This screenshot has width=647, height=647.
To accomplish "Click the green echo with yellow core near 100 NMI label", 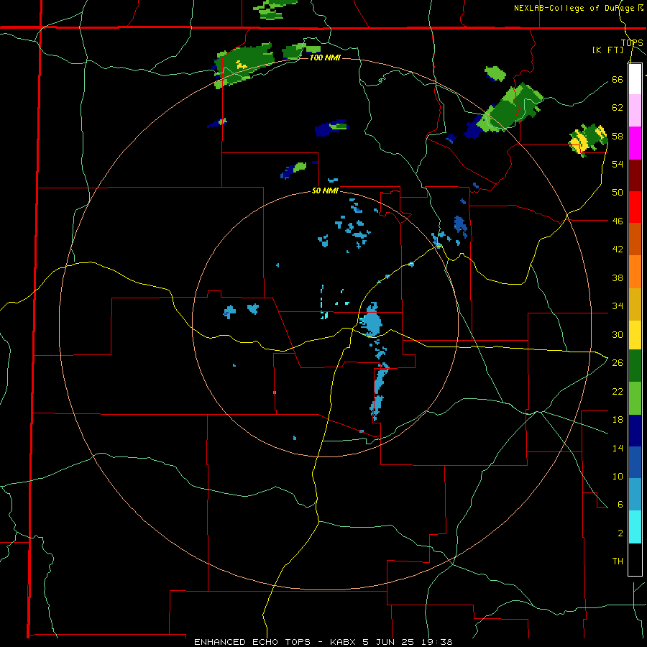I will pos(244,65).
